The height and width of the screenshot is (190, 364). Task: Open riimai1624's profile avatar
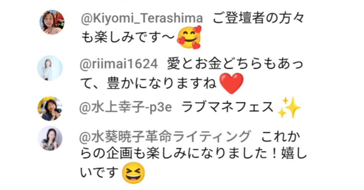pos(50,68)
